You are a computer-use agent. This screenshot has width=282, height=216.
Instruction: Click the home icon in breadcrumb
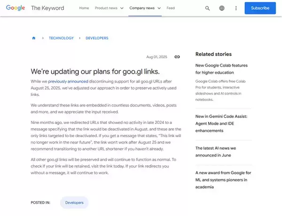coord(34,38)
